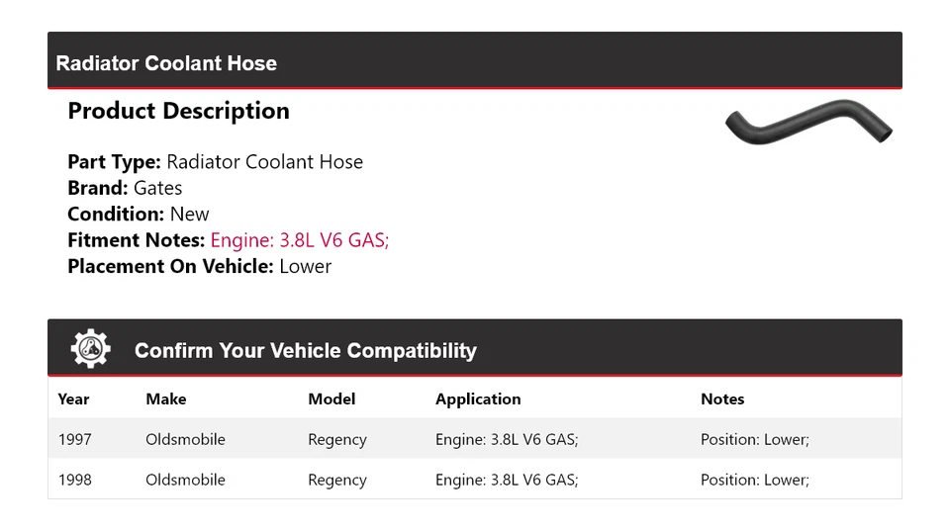Select the red Fitment Notes engine text
The height and width of the screenshot is (531, 950).
(300, 240)
